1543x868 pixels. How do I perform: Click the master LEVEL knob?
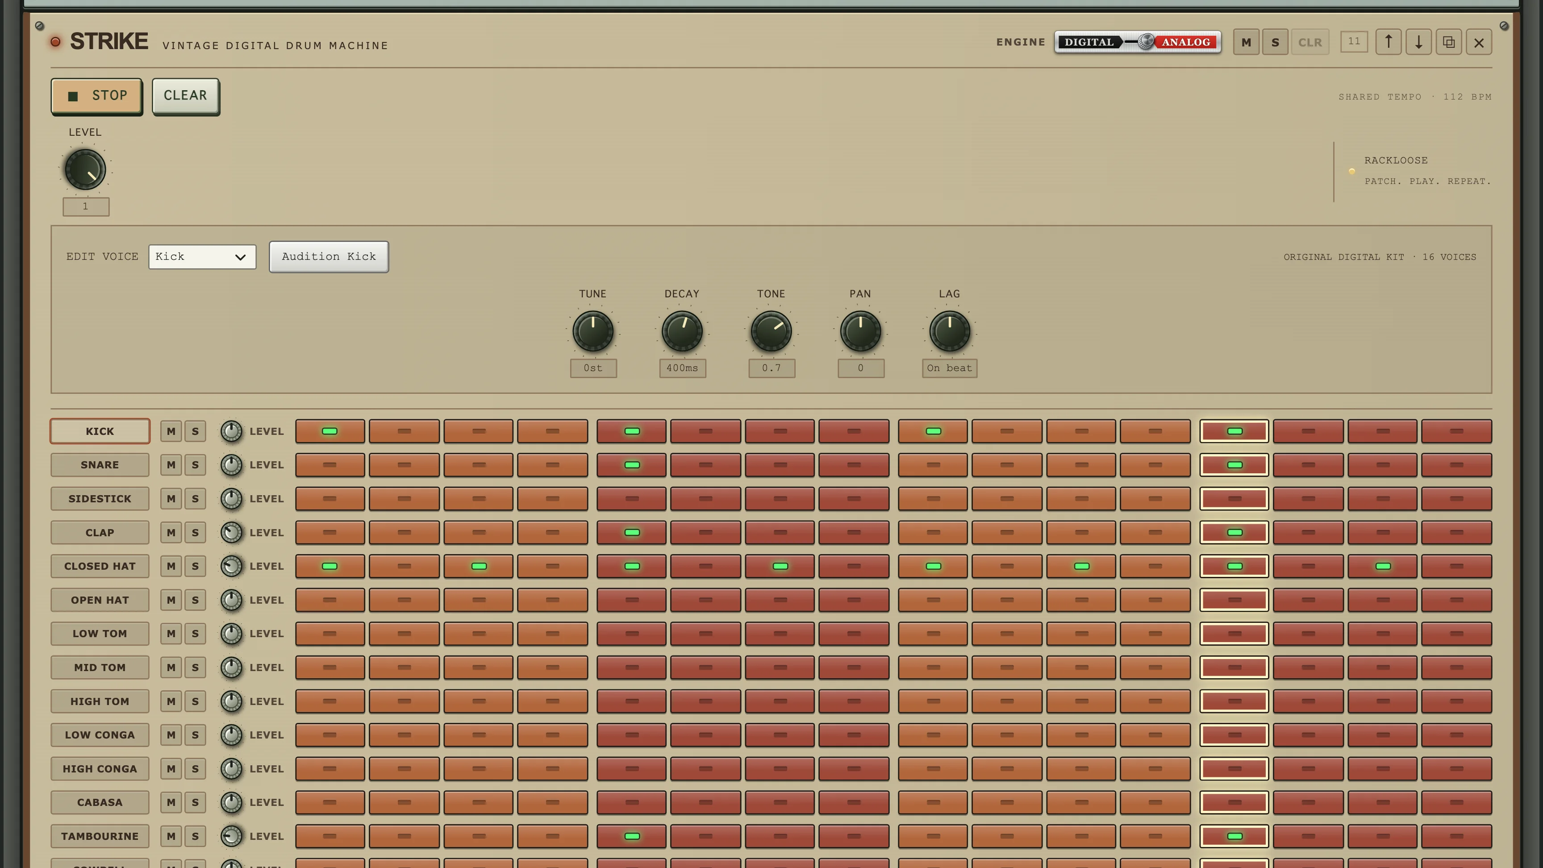tap(85, 170)
